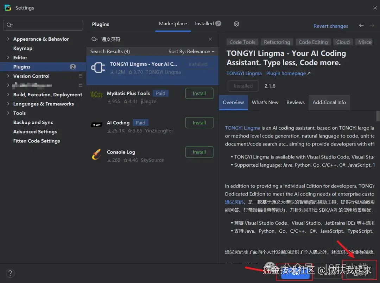
Task: Click TONGYI Lingma plugin plug icon
Action: pos(98,67)
